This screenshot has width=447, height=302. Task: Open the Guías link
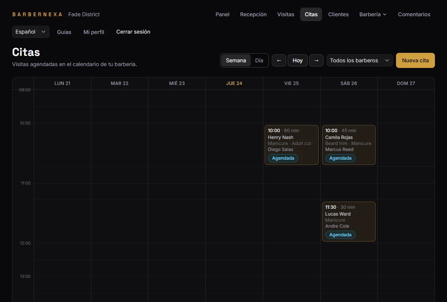64,32
